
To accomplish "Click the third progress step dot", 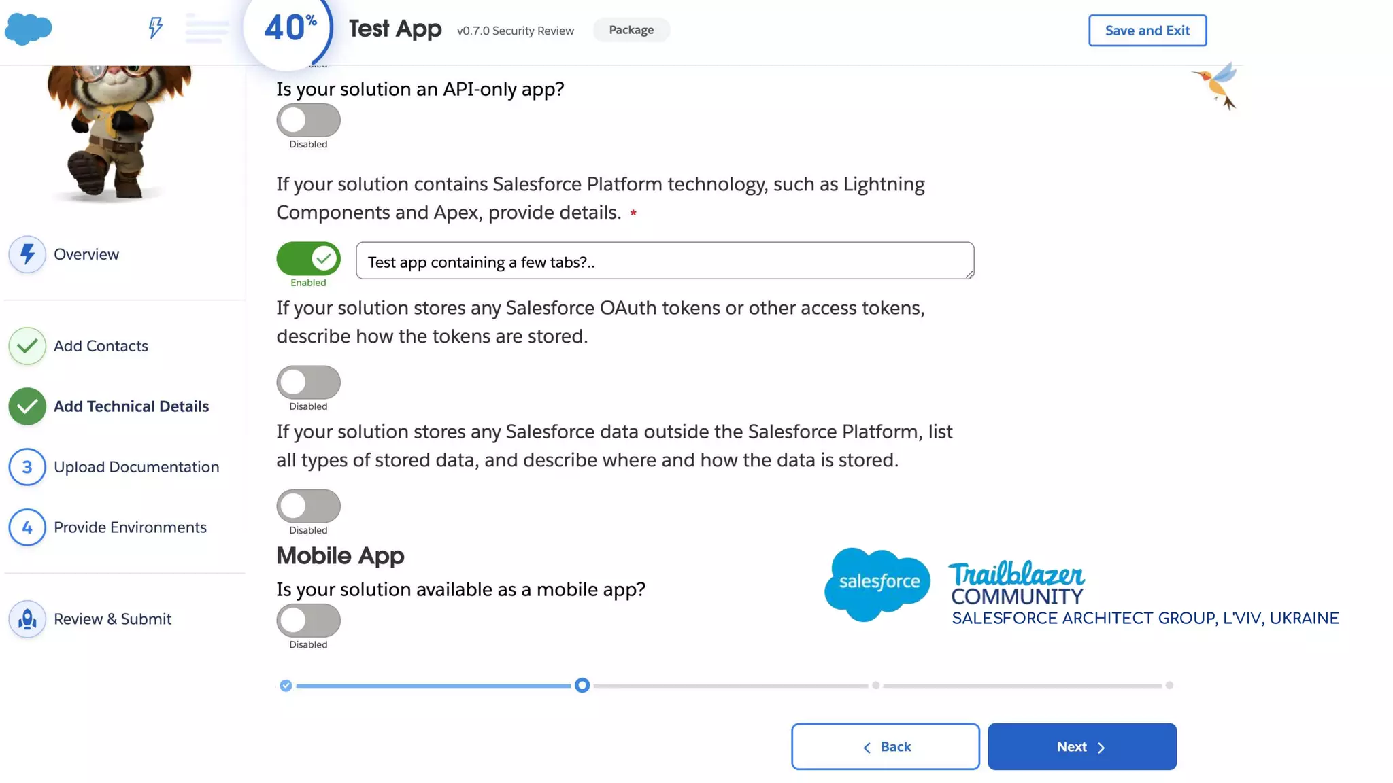I will [876, 685].
